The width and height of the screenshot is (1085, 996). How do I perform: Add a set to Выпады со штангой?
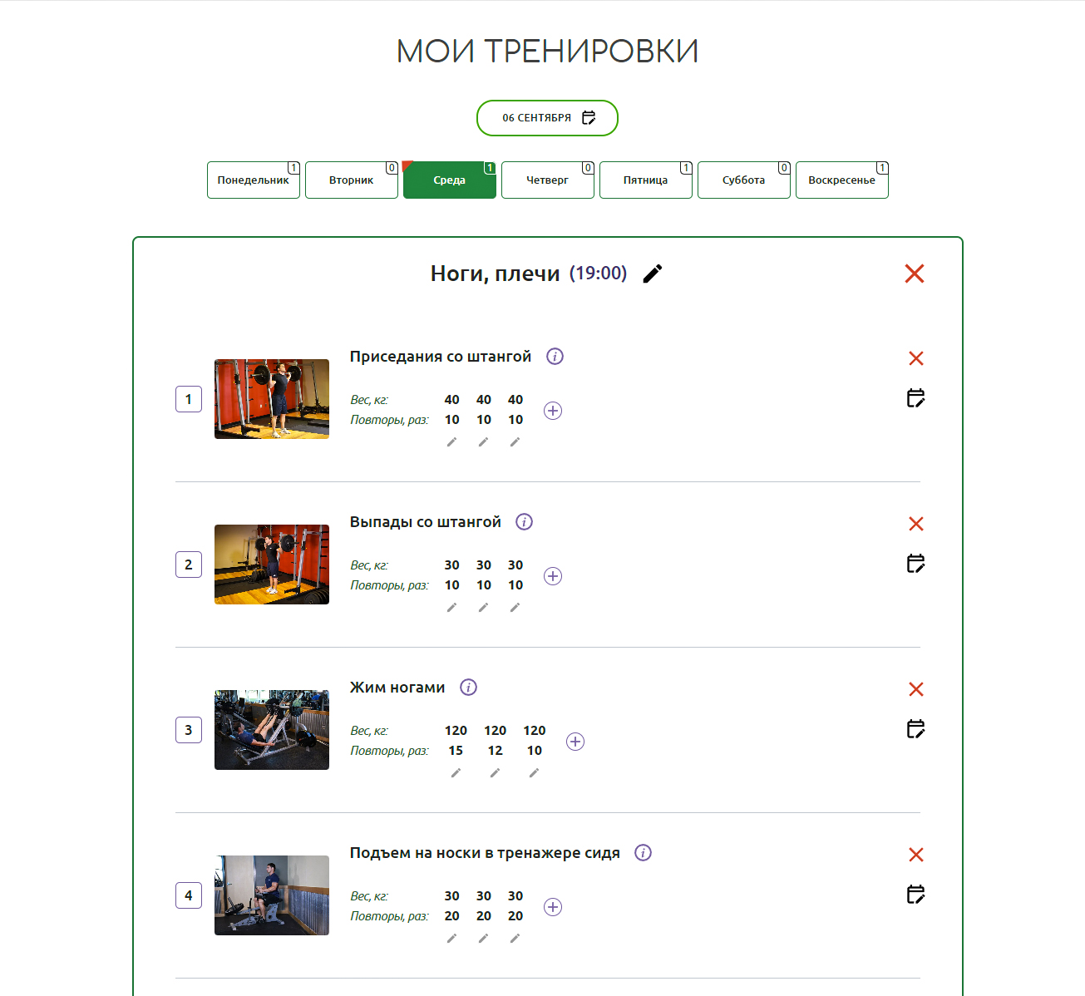coord(553,576)
